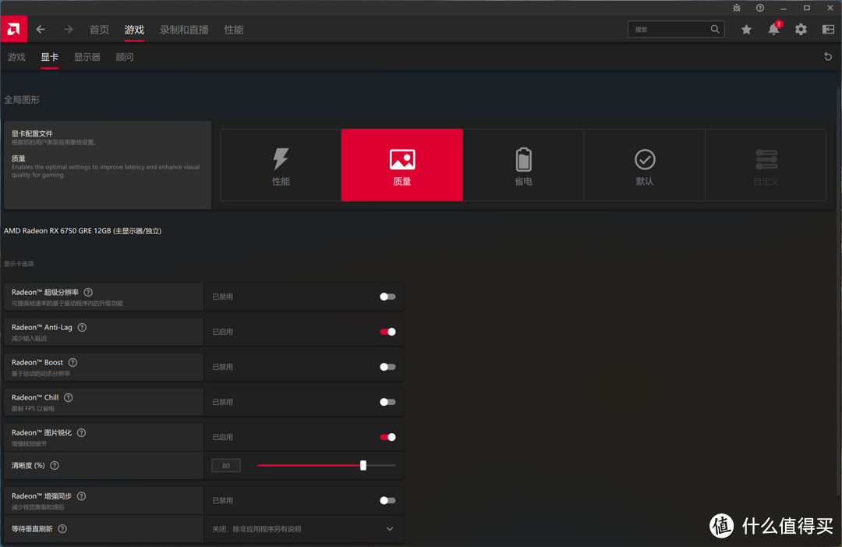The height and width of the screenshot is (547, 842).
Task: Go back with the left arrow
Action: tap(41, 30)
